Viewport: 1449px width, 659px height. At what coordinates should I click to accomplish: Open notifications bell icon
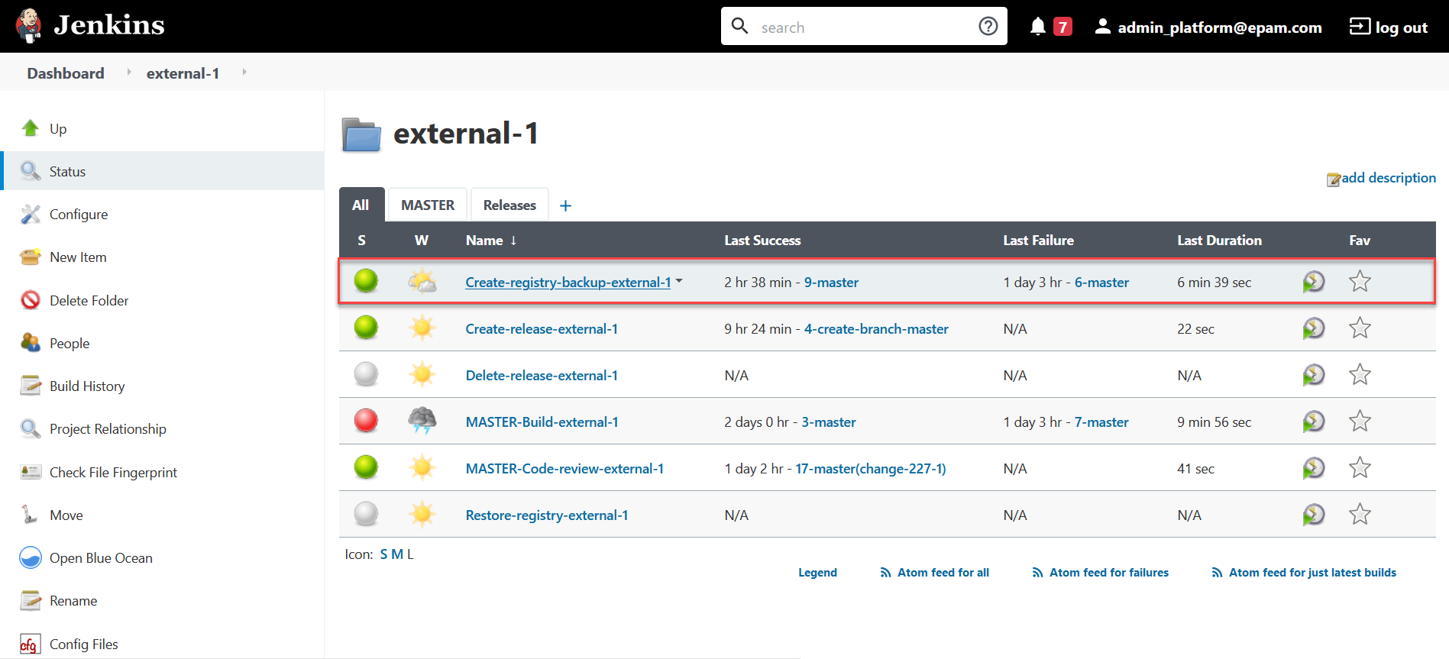(x=1037, y=27)
